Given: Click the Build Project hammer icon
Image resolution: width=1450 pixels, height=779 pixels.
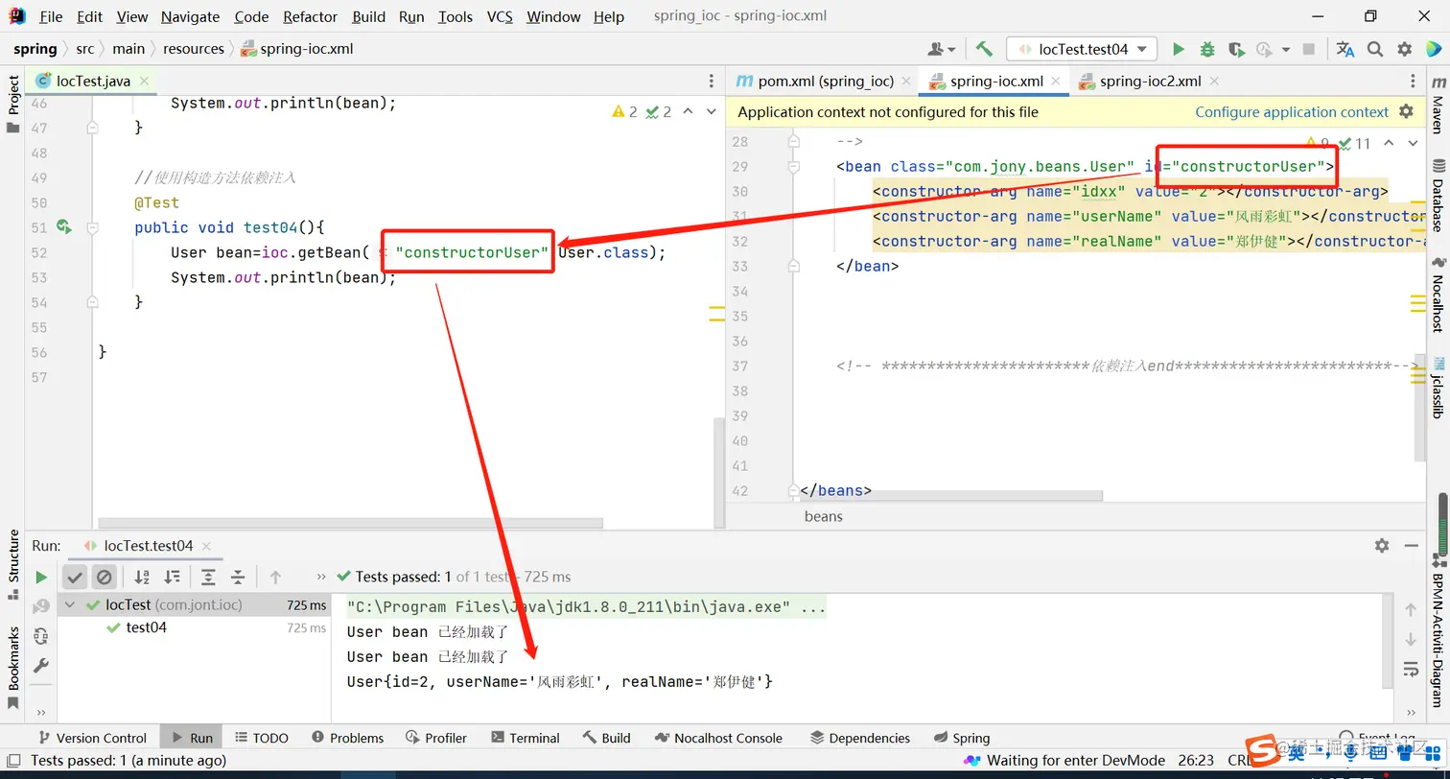Looking at the screenshot, I should [984, 49].
